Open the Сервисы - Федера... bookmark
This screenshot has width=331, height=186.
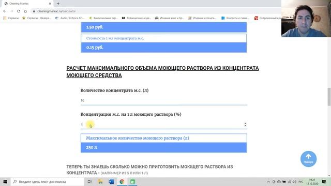37,18
